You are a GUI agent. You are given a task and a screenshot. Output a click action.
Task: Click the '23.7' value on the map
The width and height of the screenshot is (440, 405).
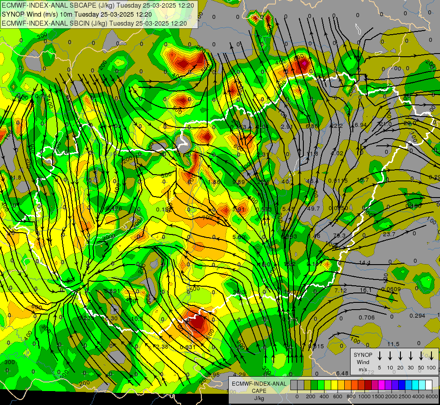click(389, 234)
